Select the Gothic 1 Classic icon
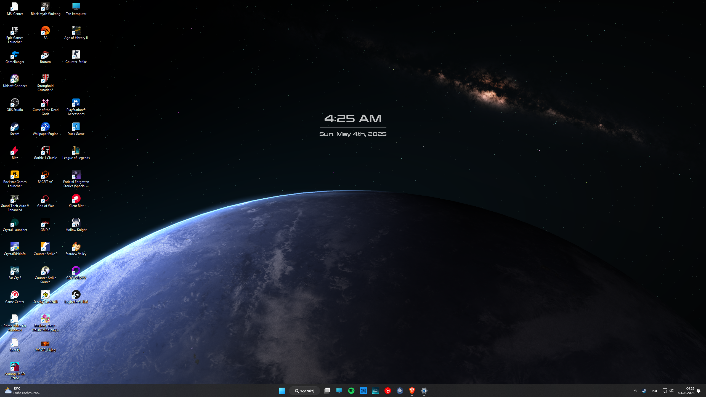 [46, 153]
